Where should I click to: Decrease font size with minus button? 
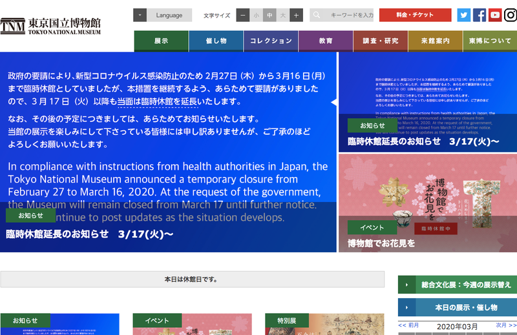[243, 15]
